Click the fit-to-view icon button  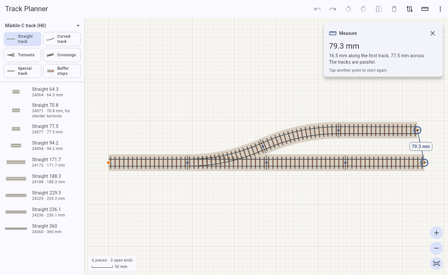pyautogui.click(x=436, y=263)
